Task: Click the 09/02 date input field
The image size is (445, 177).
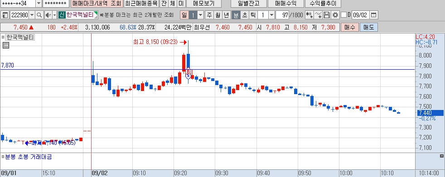Action: click(x=361, y=15)
